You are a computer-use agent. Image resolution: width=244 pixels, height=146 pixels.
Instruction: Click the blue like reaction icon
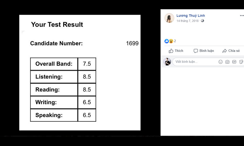click(167, 41)
